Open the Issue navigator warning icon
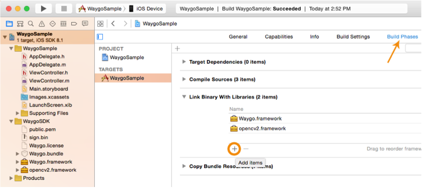Screen dimensions: 422x189 pyautogui.click(x=42, y=24)
